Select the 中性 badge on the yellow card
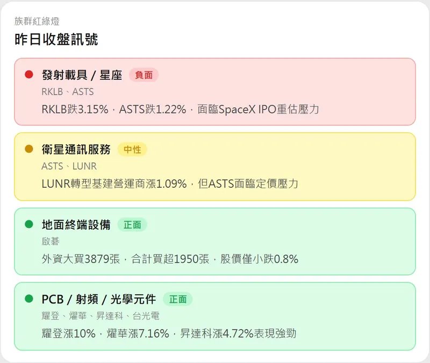The width and height of the screenshot is (430, 363). point(132,150)
